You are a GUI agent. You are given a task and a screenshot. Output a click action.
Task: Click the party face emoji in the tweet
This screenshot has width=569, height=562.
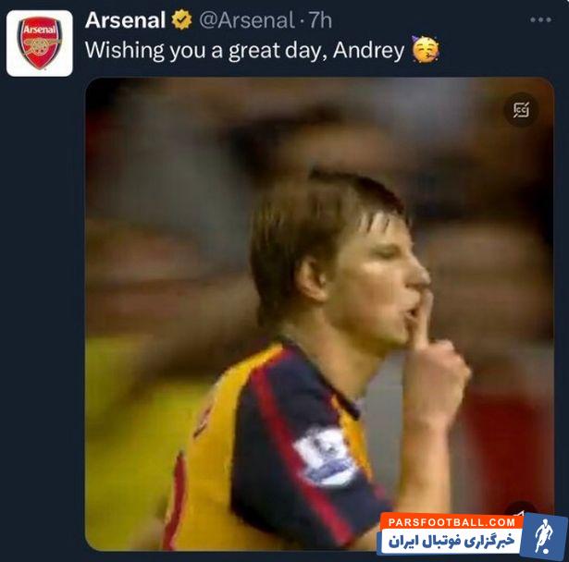pyautogui.click(x=426, y=50)
